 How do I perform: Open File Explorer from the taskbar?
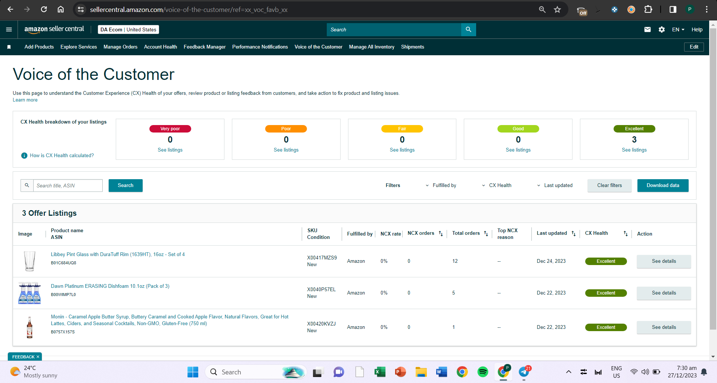tap(421, 372)
